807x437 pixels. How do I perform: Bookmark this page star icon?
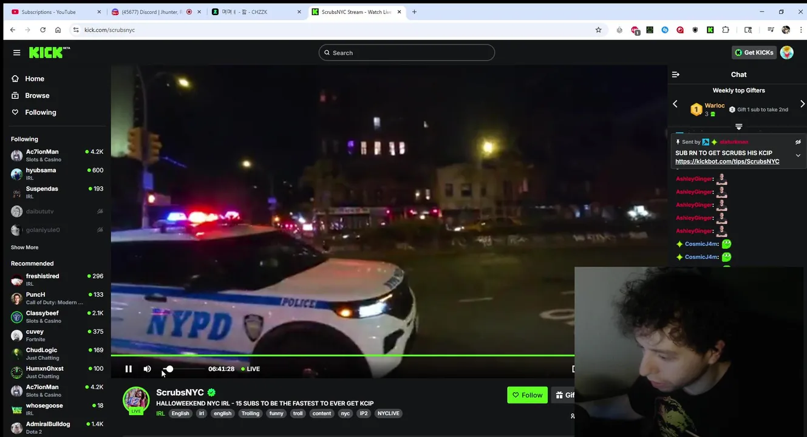click(x=598, y=30)
